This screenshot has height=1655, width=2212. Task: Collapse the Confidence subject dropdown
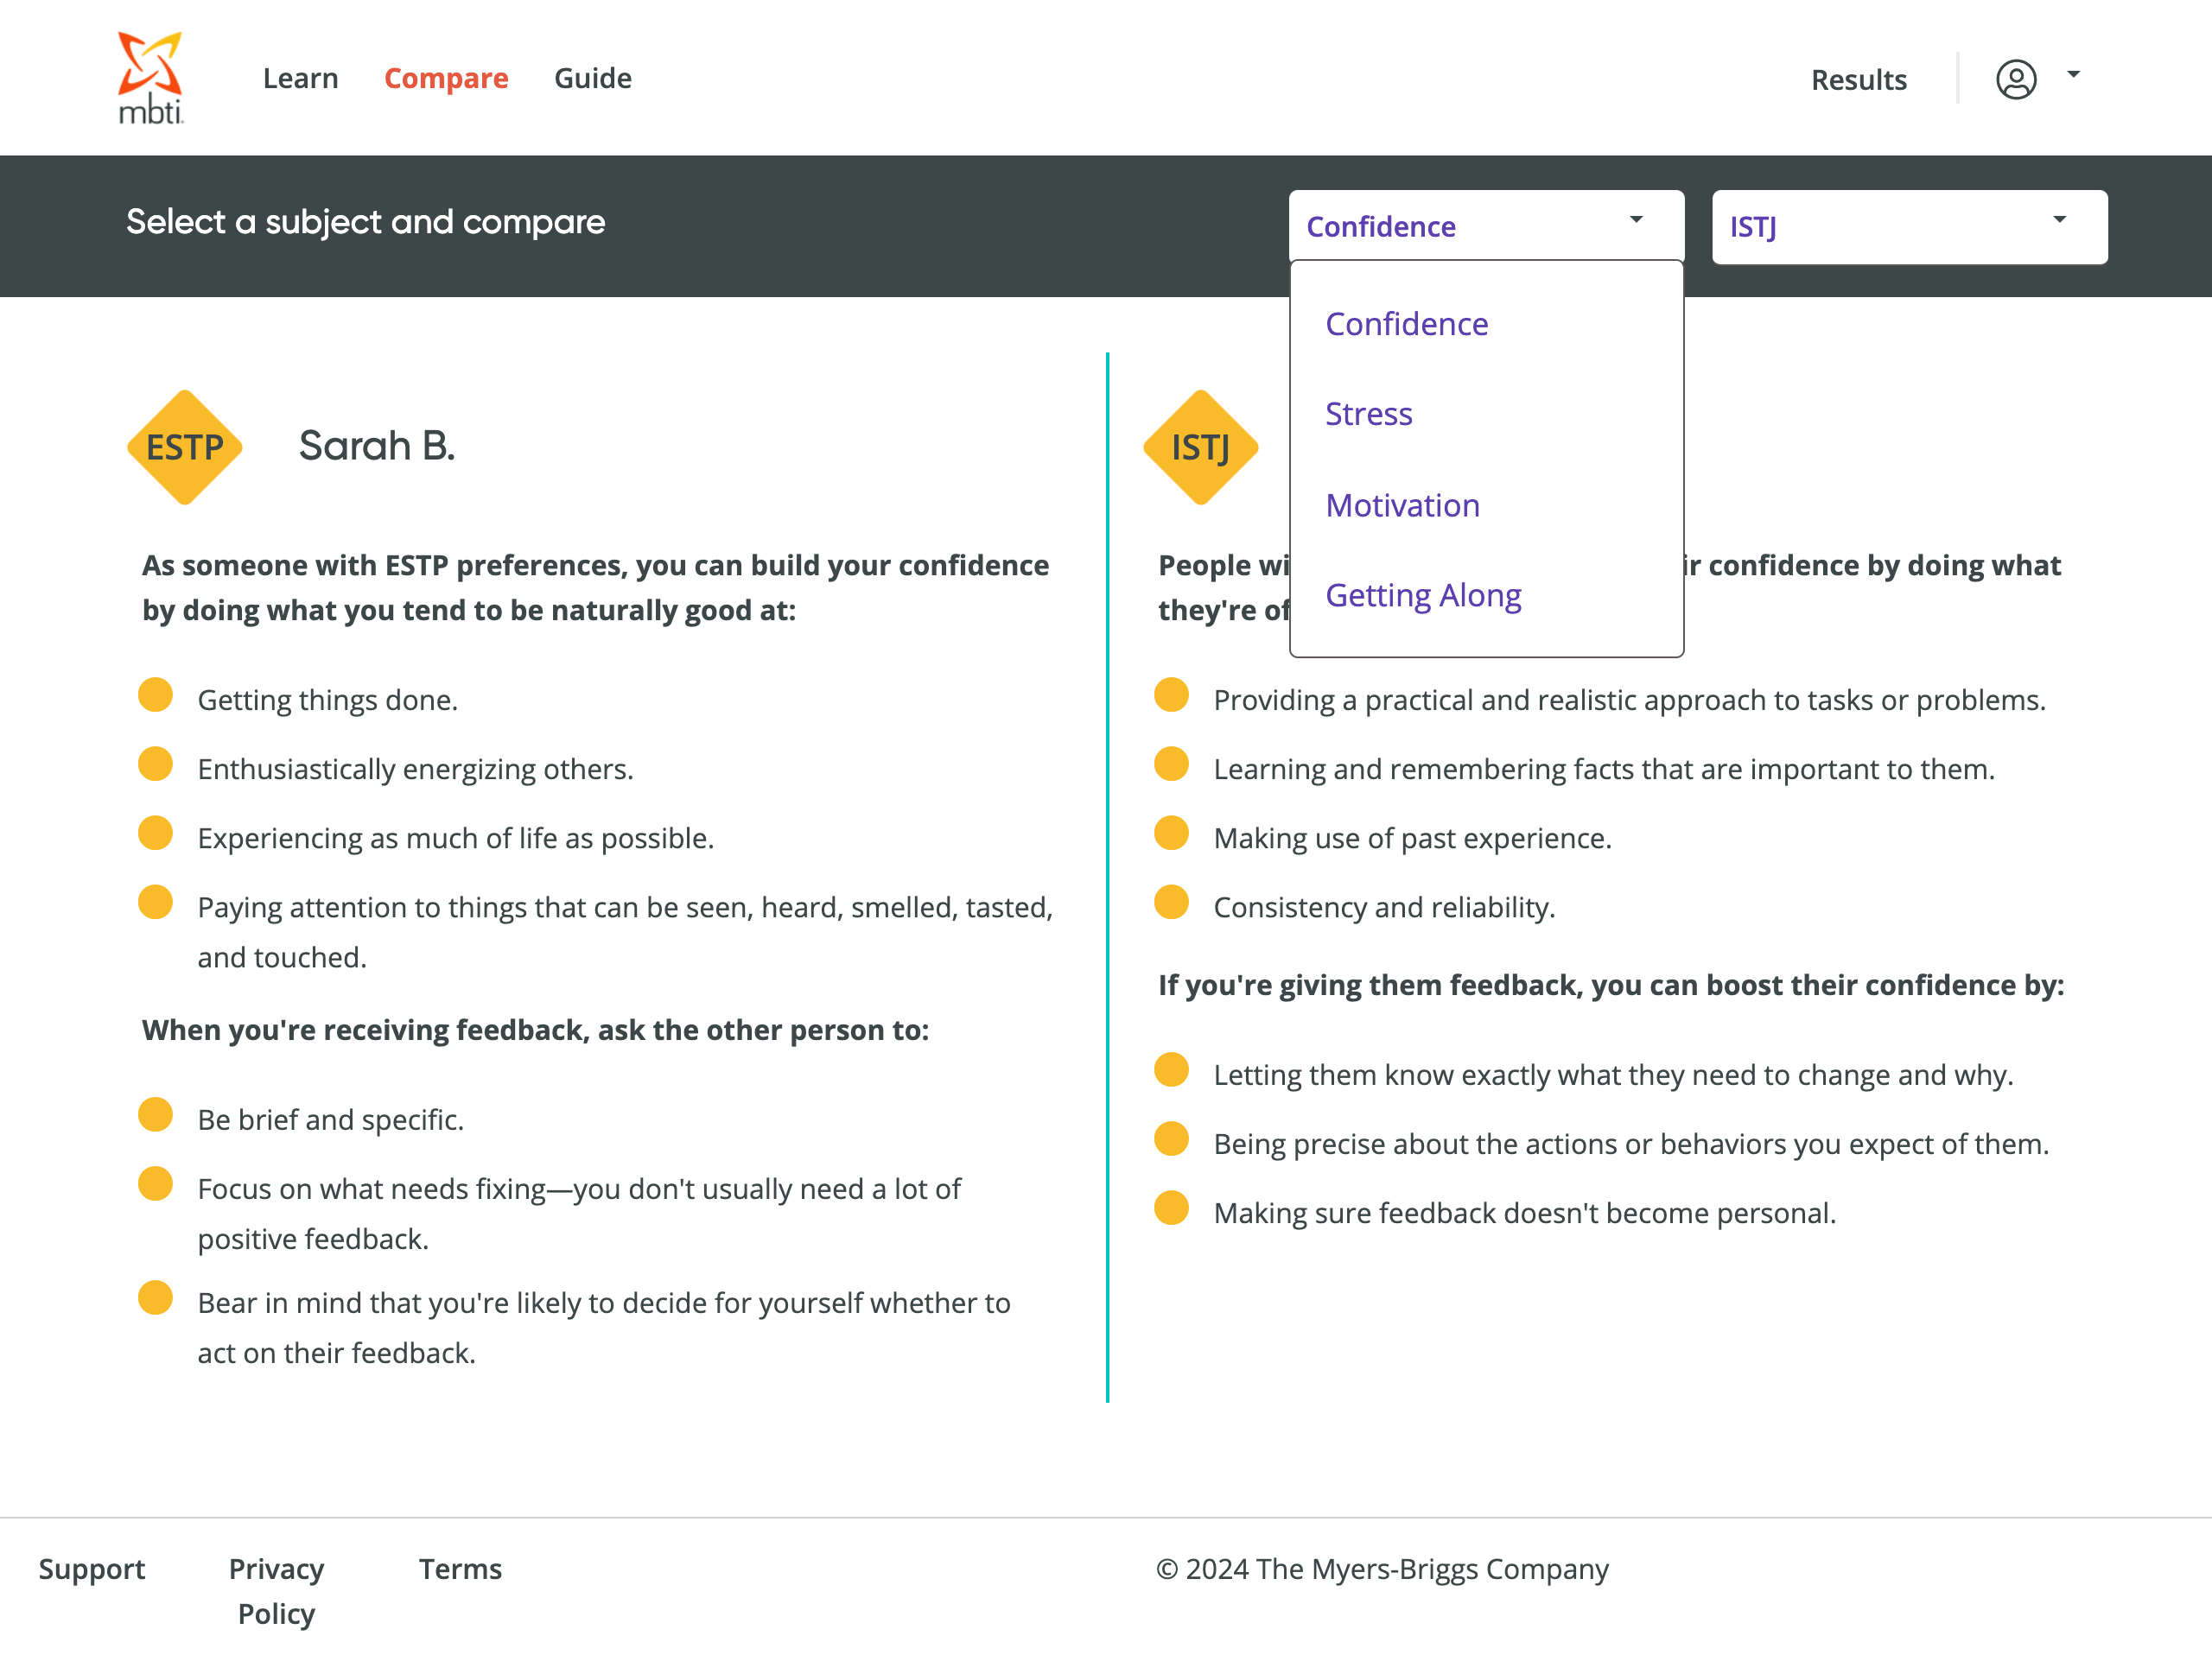click(x=1485, y=227)
